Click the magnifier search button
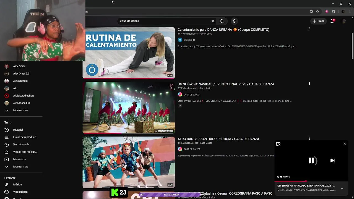 222,21
